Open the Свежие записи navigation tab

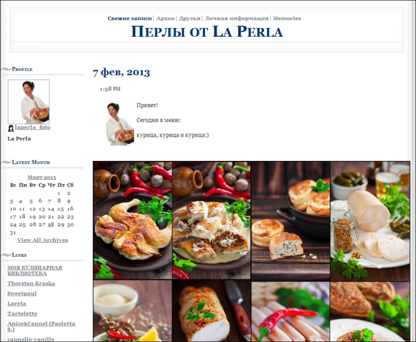130,18
